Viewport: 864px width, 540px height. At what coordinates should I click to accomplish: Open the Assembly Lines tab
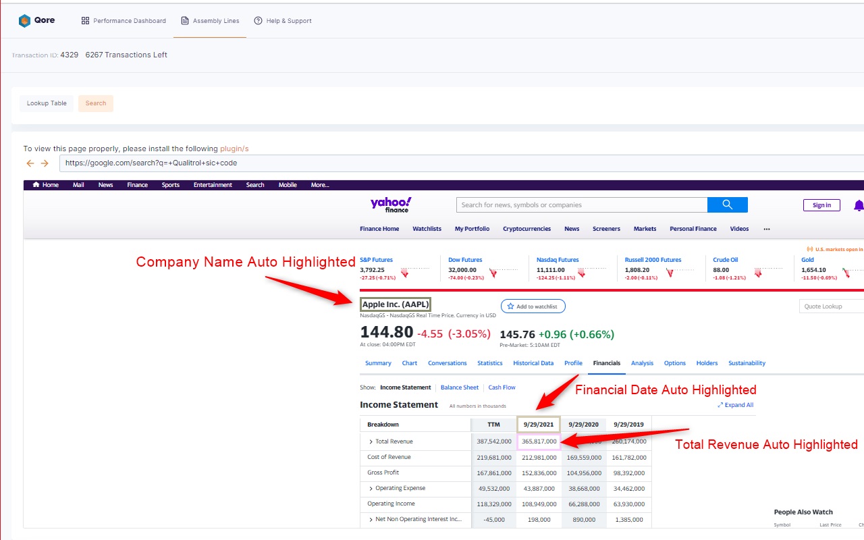[x=210, y=21]
